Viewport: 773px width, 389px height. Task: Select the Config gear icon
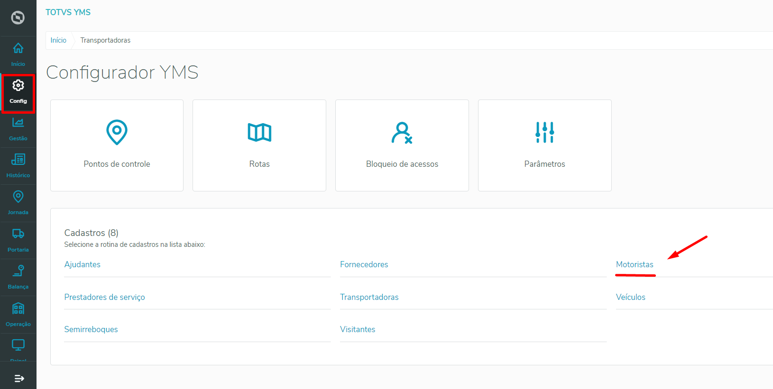point(18,85)
